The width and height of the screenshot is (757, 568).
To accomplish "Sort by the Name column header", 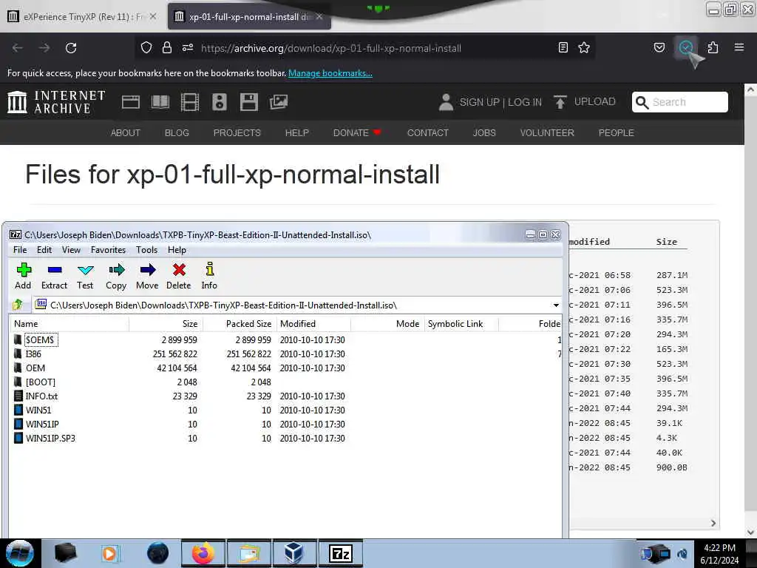I will 69,324.
